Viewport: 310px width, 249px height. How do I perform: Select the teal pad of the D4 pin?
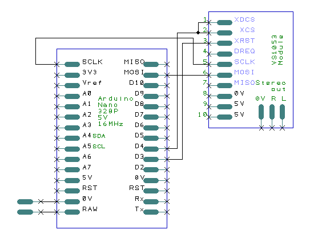(151, 149)
